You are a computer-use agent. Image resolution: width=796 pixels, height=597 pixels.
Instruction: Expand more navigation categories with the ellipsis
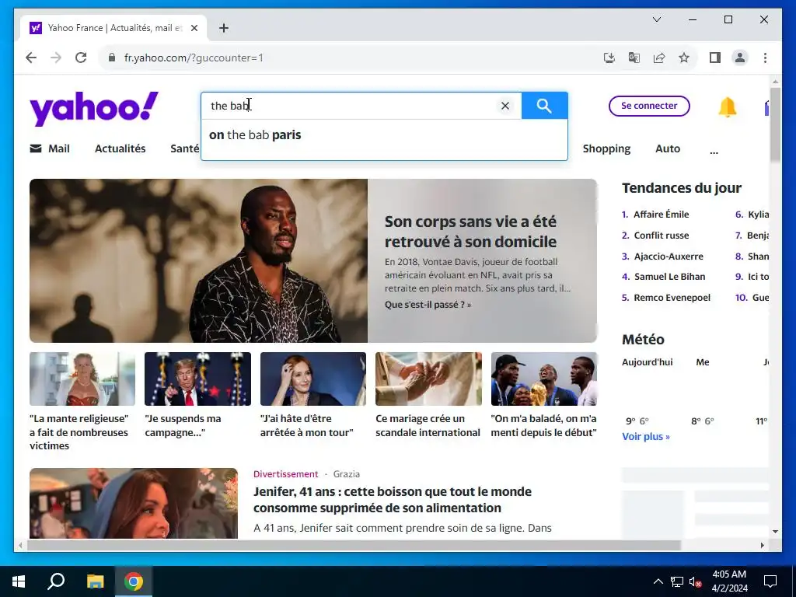tap(714, 151)
